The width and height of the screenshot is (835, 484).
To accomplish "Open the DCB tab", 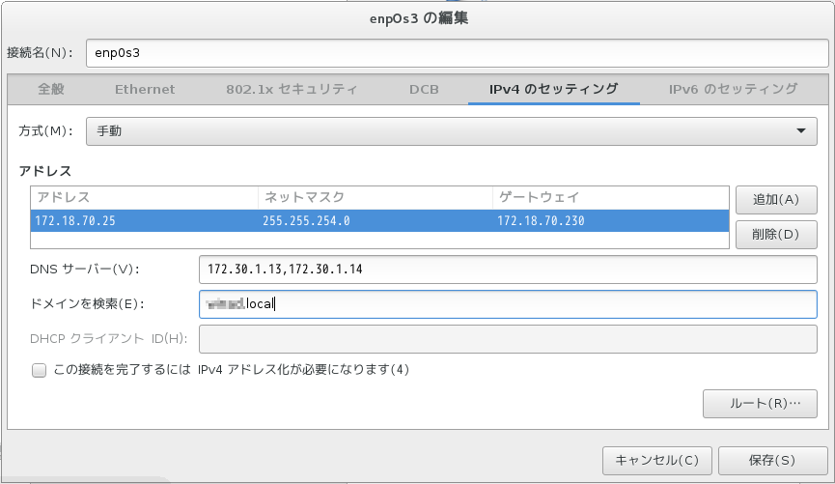I will (x=424, y=89).
